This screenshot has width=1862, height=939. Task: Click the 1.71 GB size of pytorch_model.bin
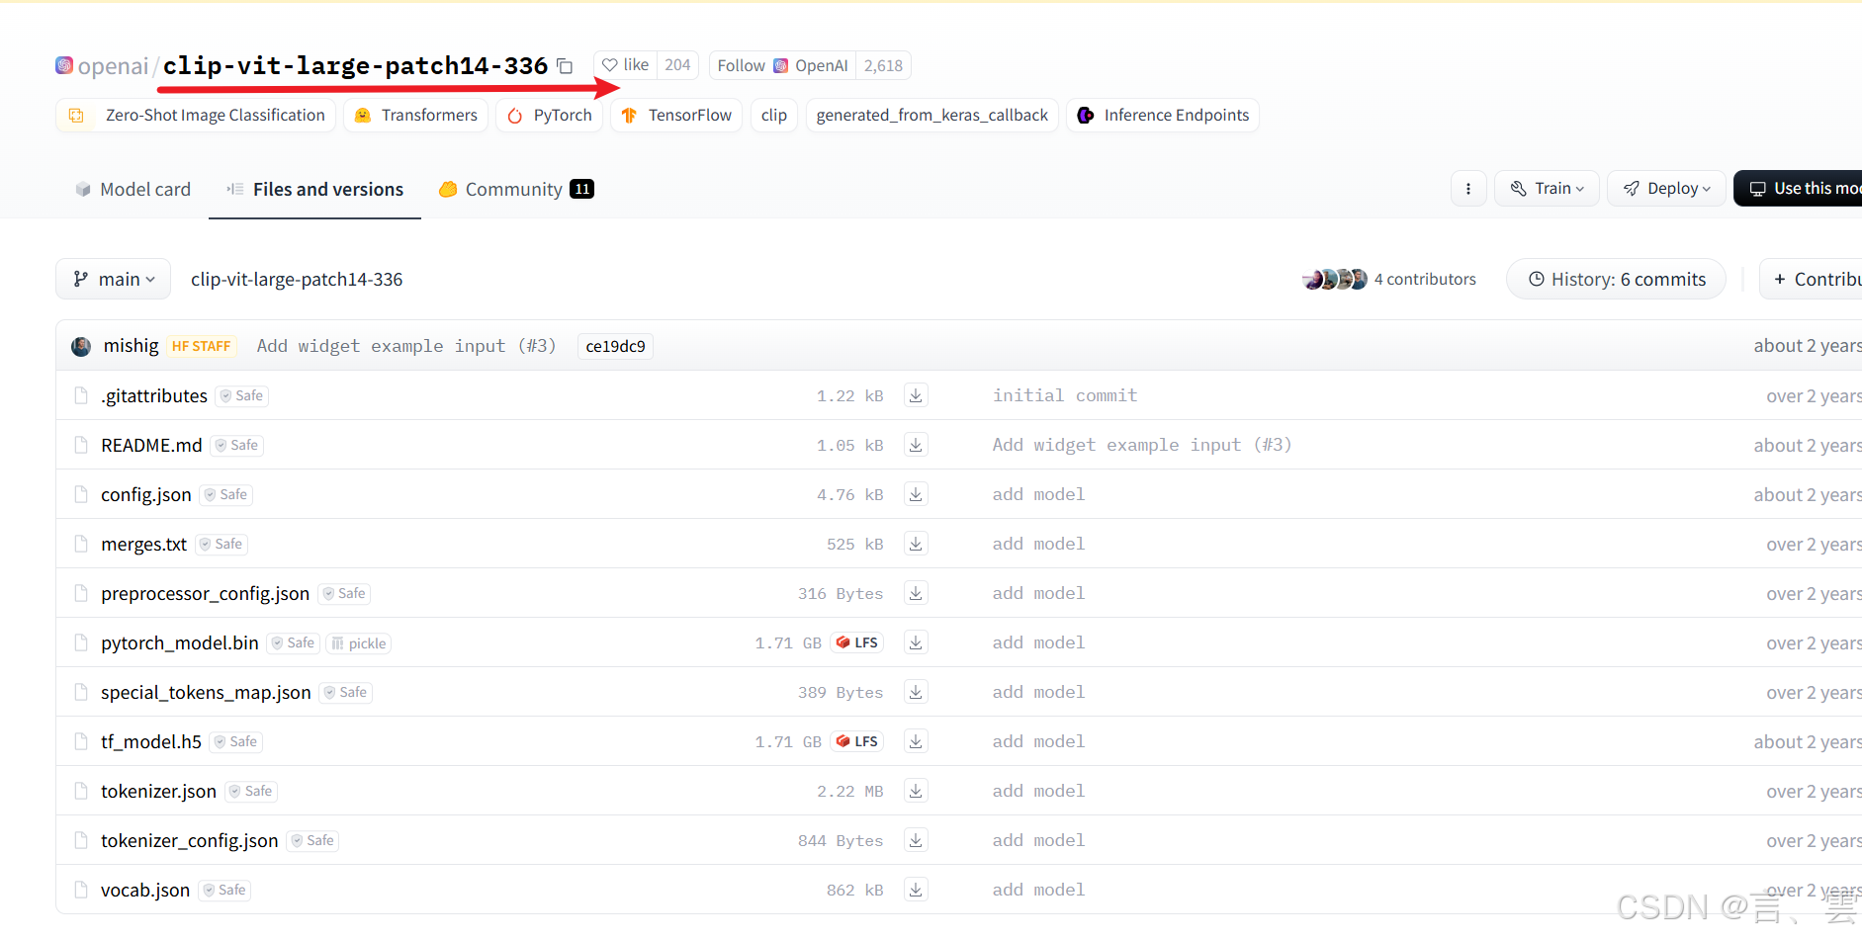[x=788, y=643]
